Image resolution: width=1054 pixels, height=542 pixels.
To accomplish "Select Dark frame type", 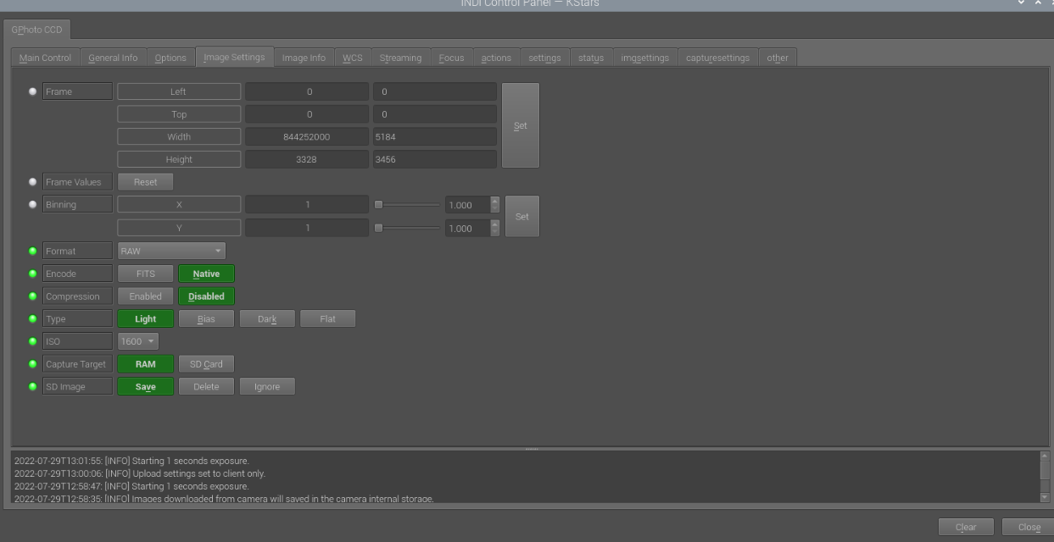I will click(x=267, y=319).
